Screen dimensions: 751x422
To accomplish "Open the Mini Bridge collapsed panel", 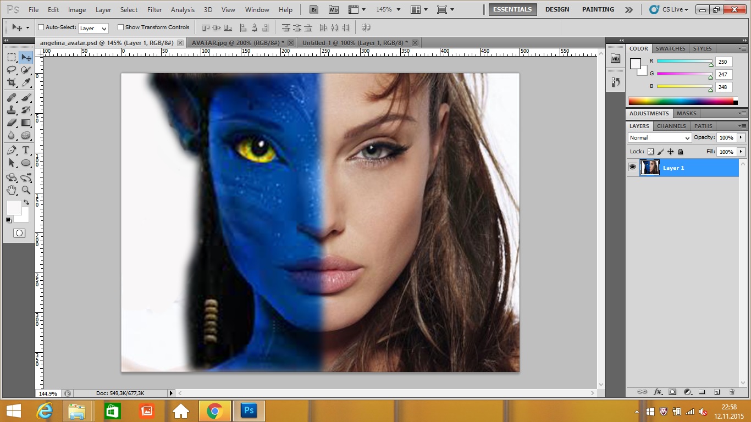I will [615, 58].
